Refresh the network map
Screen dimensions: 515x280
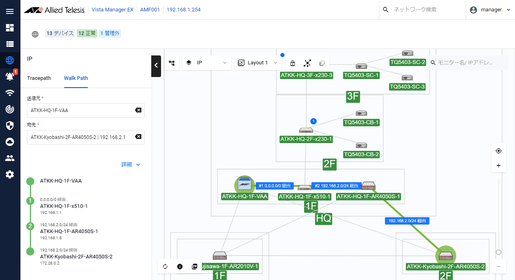coord(165,267)
